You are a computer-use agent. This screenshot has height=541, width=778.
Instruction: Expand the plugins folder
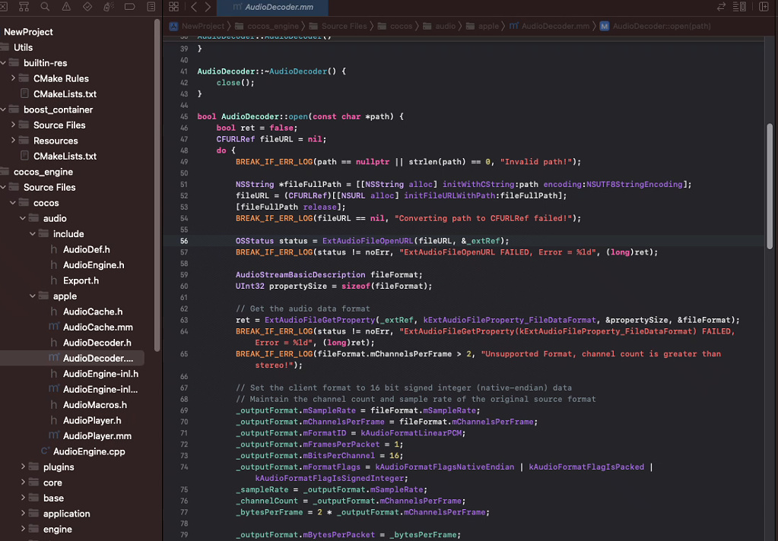pyautogui.click(x=24, y=467)
